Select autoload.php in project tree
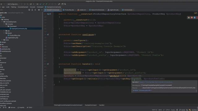 6,49
